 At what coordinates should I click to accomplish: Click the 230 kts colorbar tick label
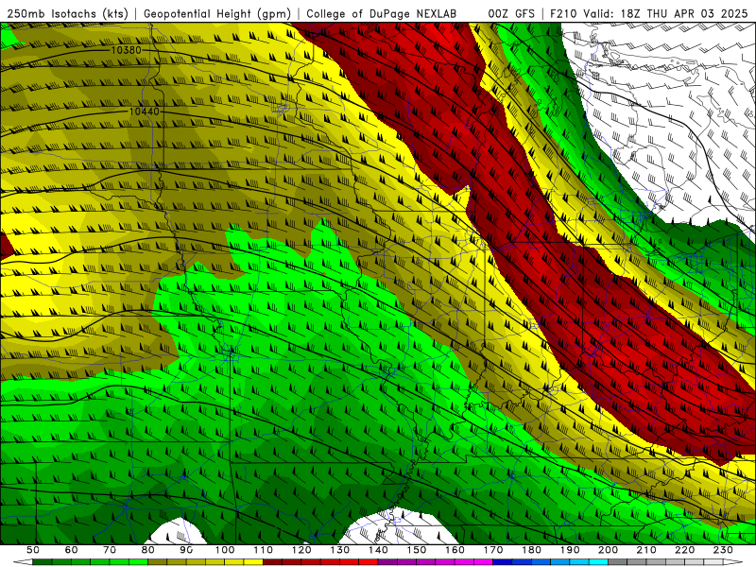(x=723, y=550)
